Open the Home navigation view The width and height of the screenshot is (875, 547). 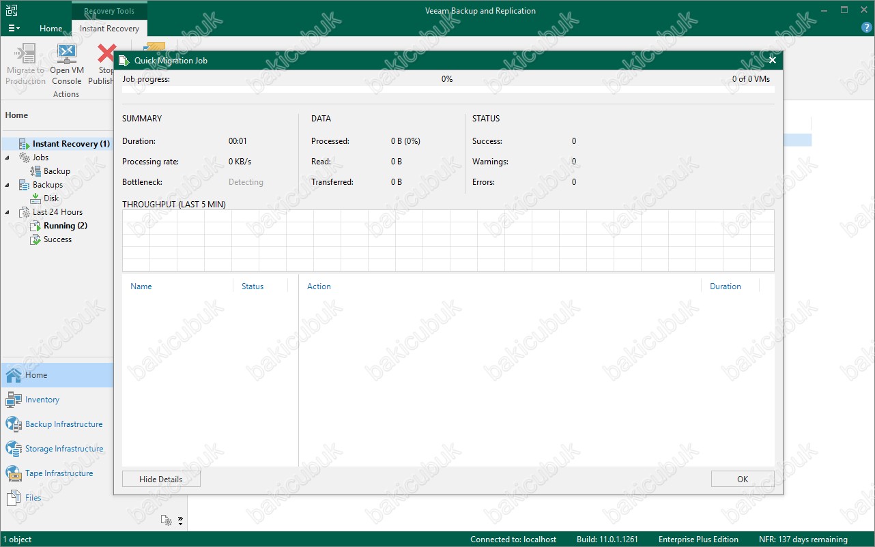pyautogui.click(x=57, y=375)
